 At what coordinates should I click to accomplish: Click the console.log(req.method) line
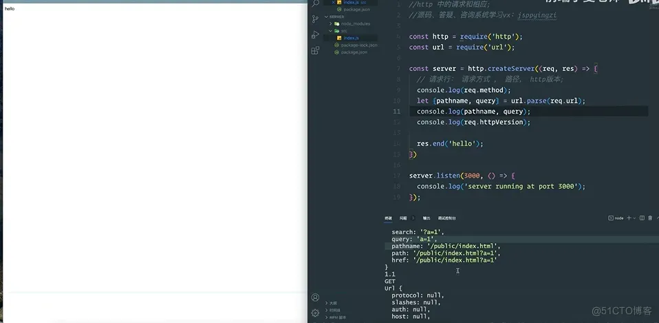point(464,90)
